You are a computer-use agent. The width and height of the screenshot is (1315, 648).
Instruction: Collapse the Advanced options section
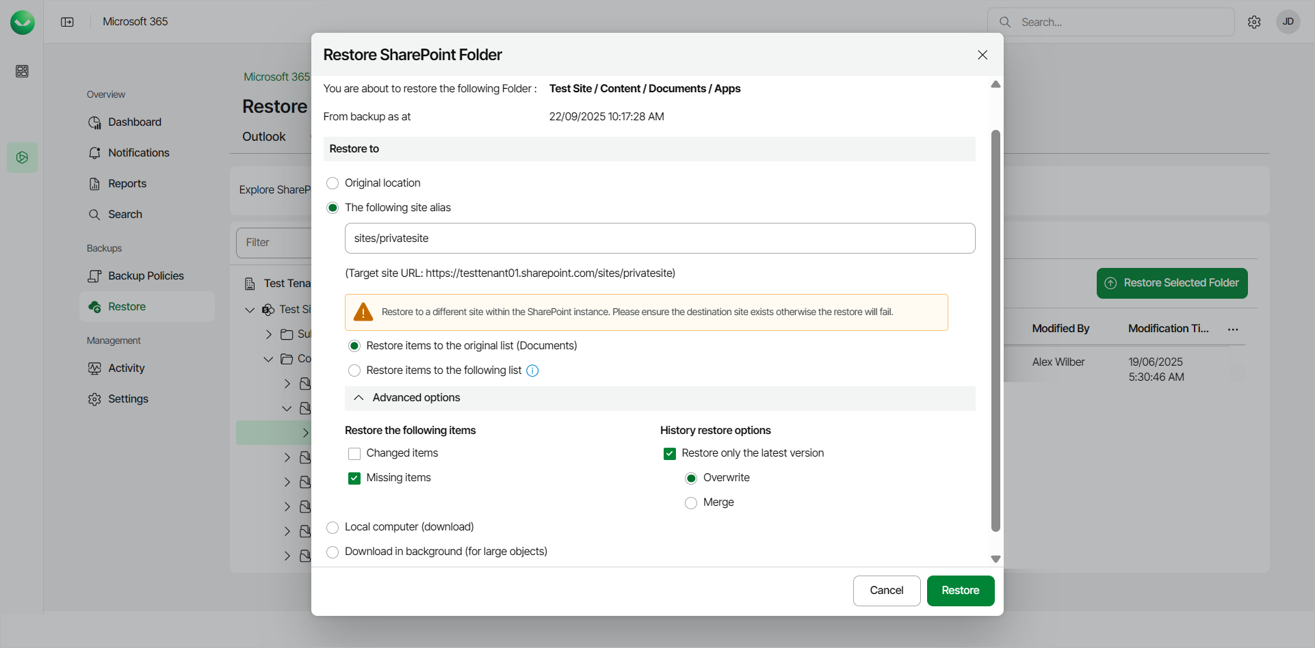click(359, 398)
